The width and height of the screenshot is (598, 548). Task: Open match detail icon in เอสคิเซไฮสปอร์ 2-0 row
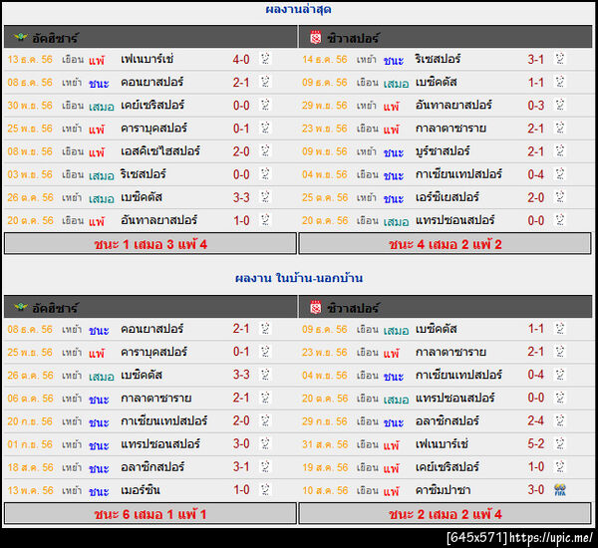(265, 151)
